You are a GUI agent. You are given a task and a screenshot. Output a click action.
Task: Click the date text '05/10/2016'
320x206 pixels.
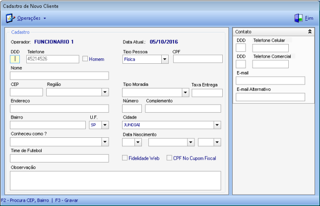(x=164, y=42)
